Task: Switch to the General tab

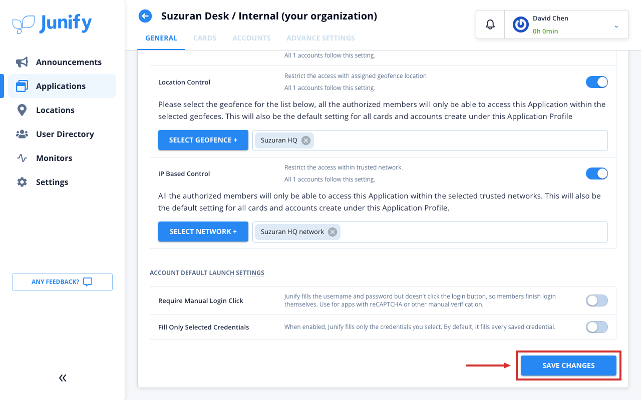Action: pyautogui.click(x=161, y=38)
